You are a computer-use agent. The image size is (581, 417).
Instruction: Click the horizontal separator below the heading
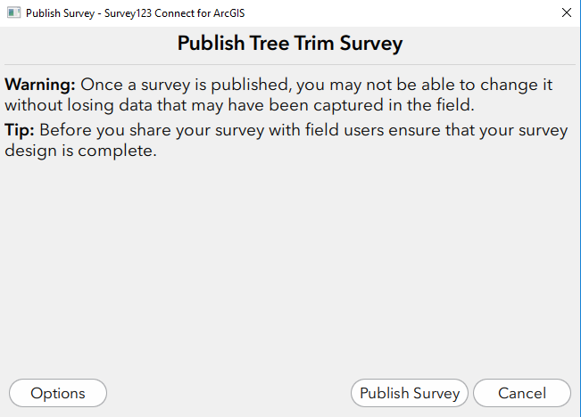(290, 65)
